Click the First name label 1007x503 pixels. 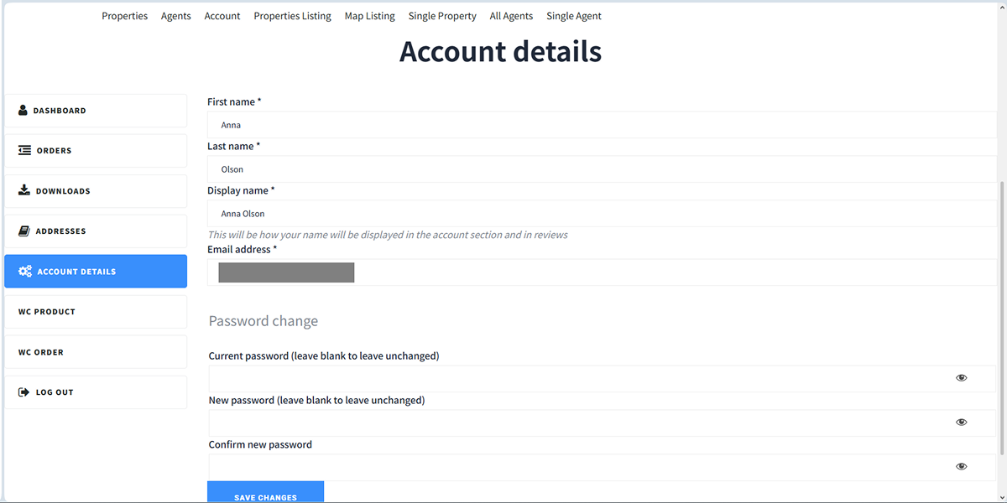pos(234,101)
